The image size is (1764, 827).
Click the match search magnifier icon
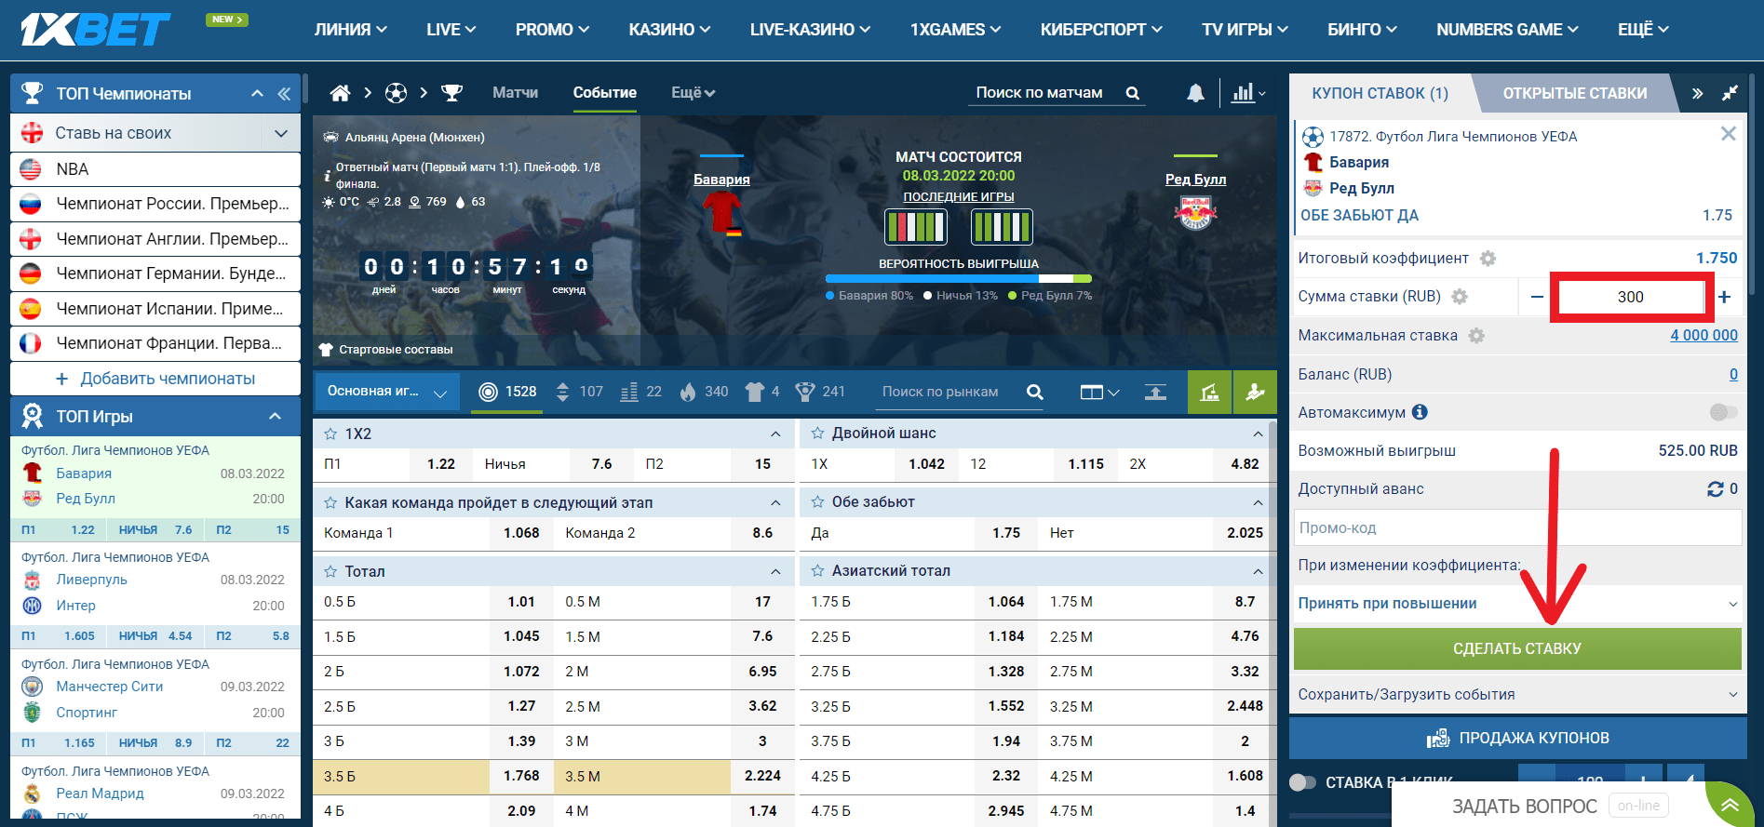[1133, 93]
